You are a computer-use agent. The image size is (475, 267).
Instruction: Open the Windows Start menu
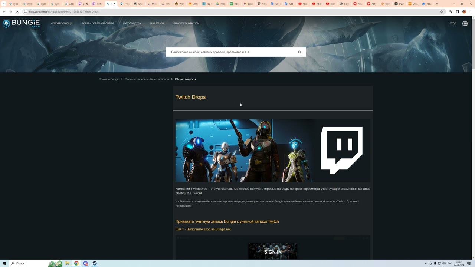coord(4,263)
